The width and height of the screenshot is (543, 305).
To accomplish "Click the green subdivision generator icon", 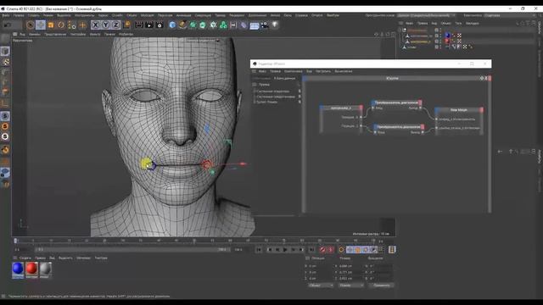I will [193, 25].
